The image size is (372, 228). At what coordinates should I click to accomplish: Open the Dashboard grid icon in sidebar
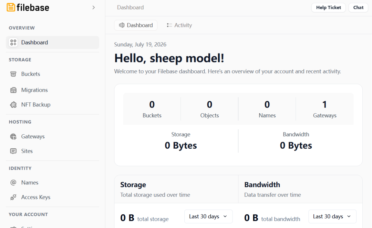[x=13, y=42]
